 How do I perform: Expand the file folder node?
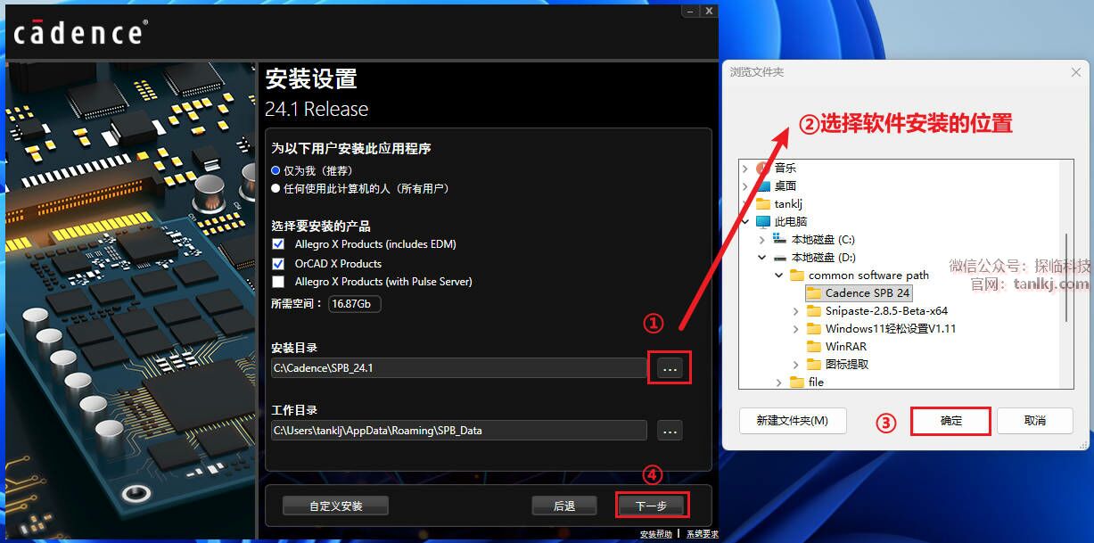(x=779, y=382)
